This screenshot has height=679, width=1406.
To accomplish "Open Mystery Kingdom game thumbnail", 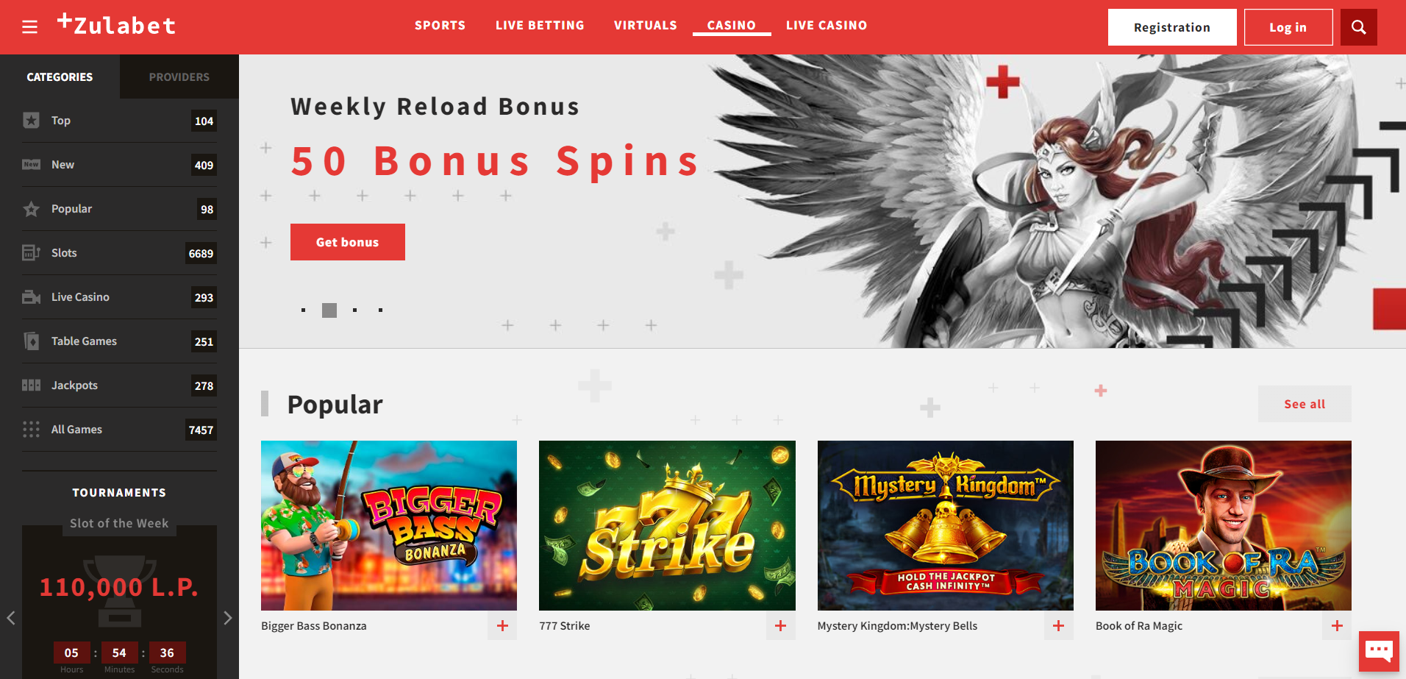I will pos(946,525).
